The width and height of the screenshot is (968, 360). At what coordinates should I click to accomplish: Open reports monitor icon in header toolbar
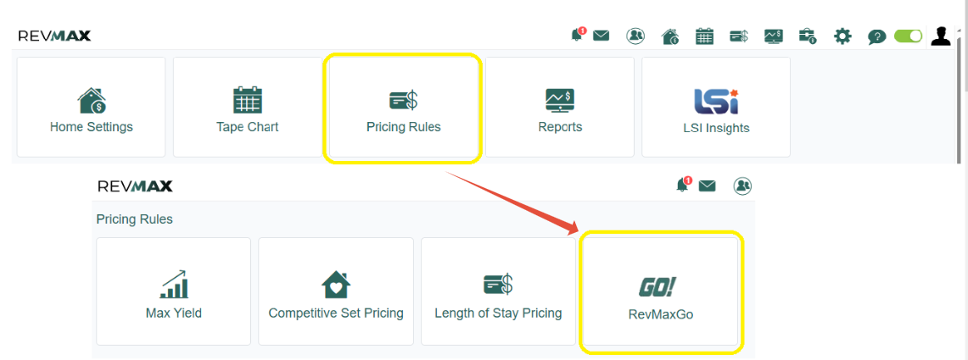[774, 36]
